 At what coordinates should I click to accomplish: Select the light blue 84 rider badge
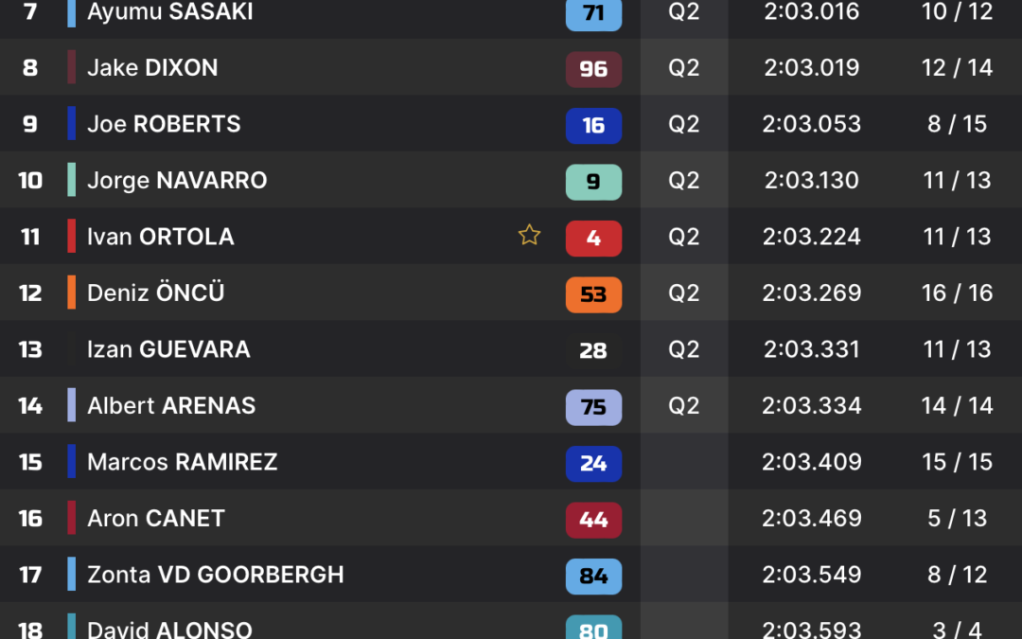pyautogui.click(x=593, y=577)
